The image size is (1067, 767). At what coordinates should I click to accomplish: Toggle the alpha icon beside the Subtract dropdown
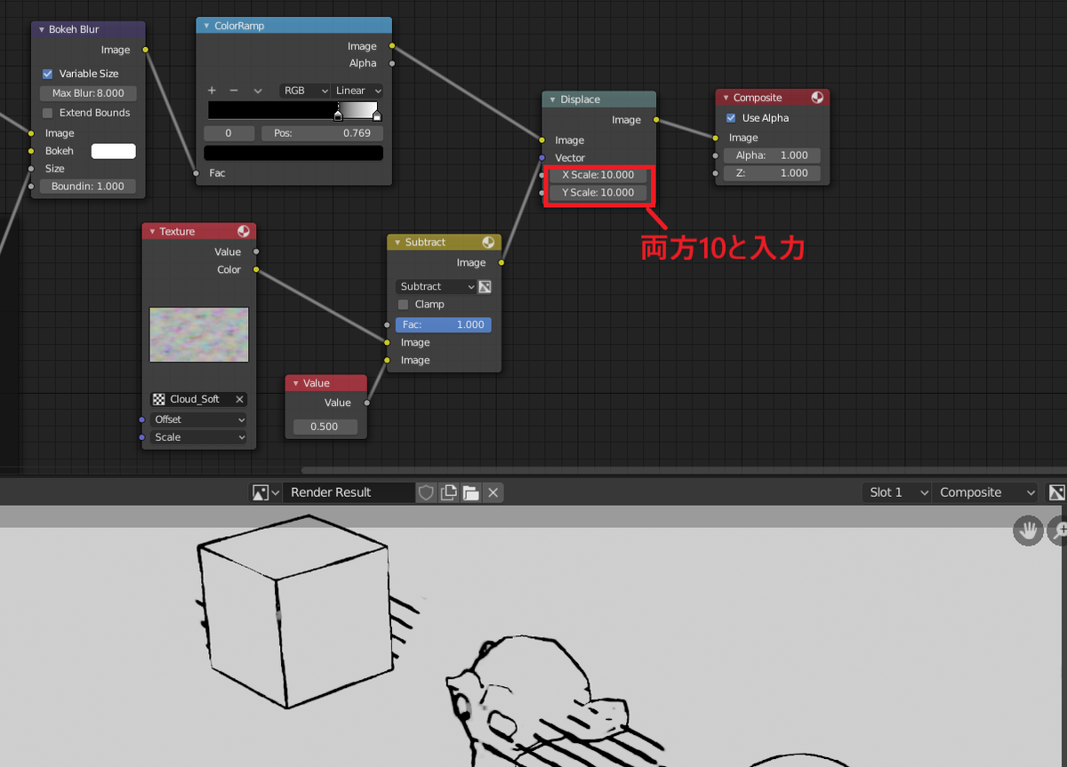(x=485, y=286)
